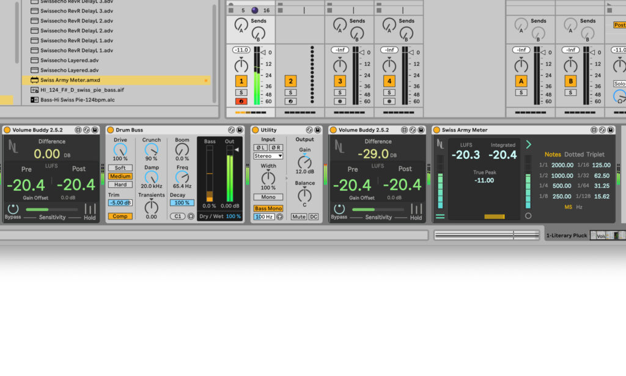The image size is (626, 376).
Task: Select Notes tab in Swiss Army Meter
Action: 553,155
